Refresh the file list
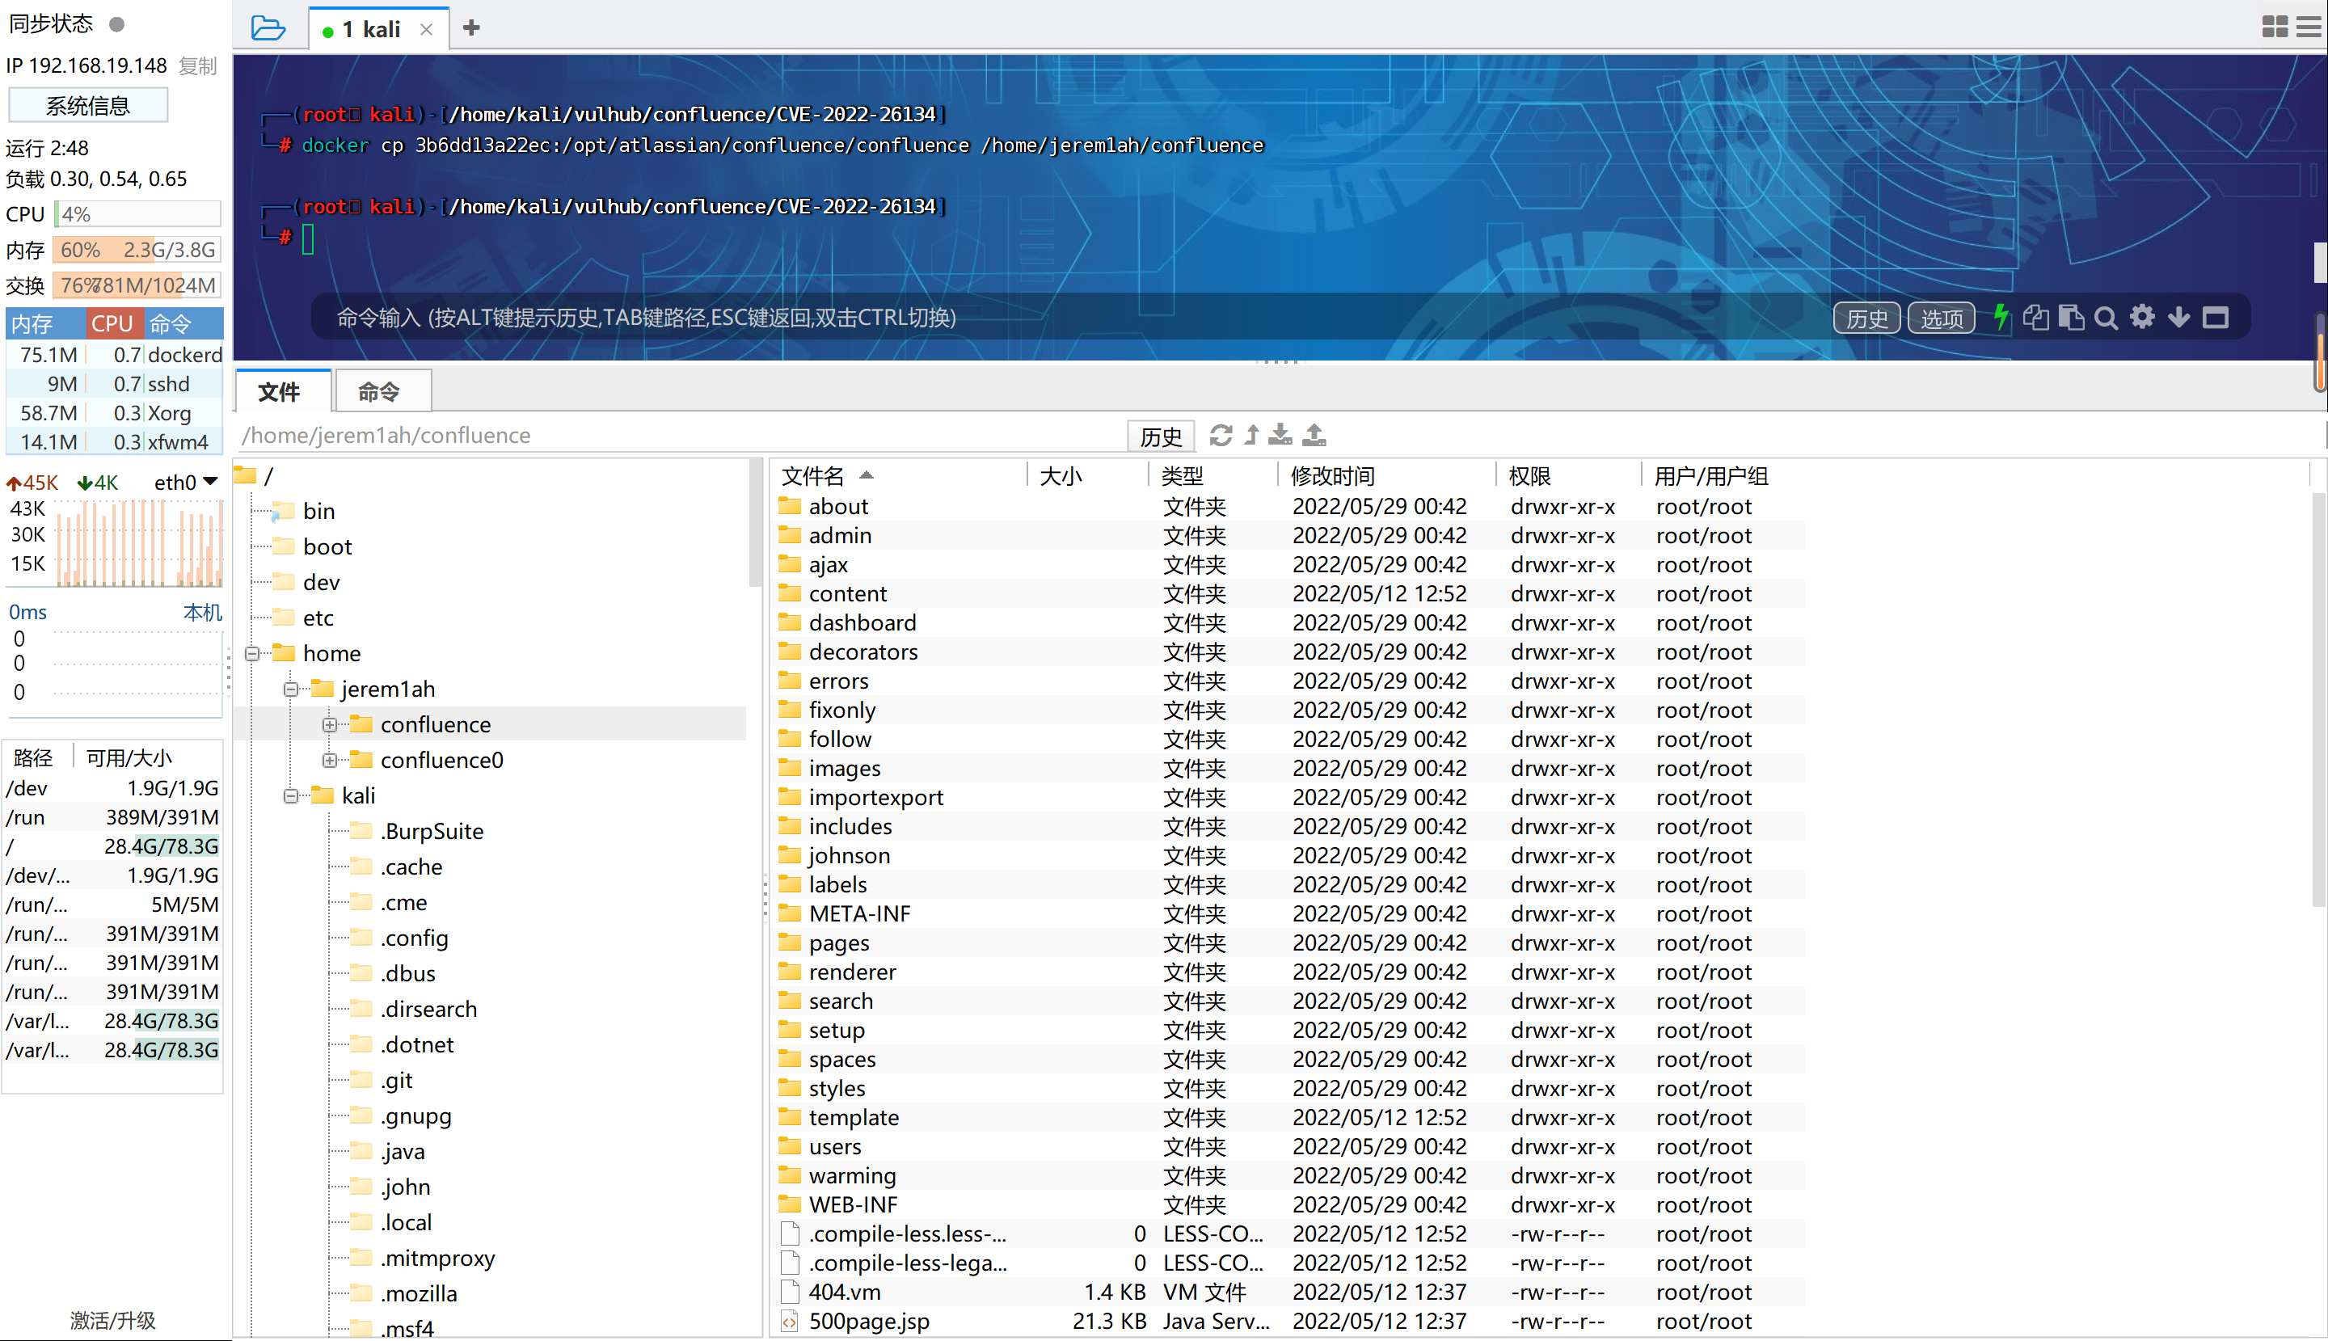Viewport: 2328px width, 1341px height. tap(1221, 435)
